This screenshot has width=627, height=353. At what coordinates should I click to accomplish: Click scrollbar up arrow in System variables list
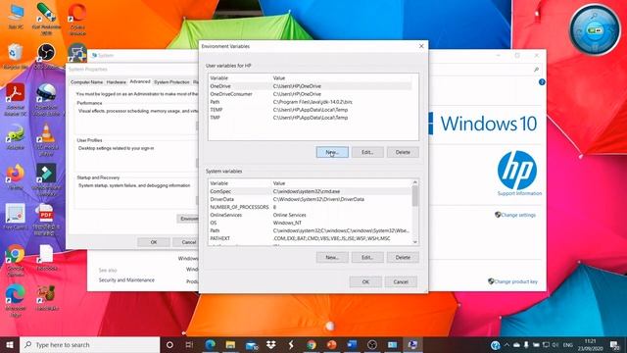(x=415, y=182)
